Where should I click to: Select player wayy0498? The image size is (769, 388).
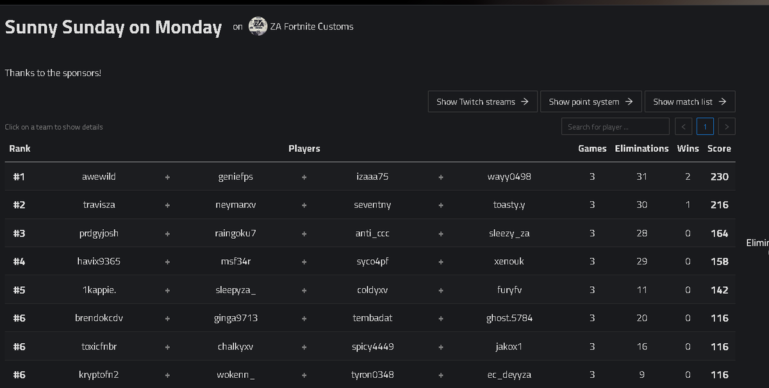pos(509,177)
